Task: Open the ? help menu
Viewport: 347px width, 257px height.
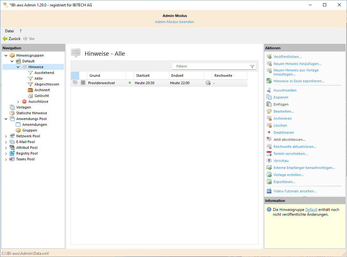Action: pos(20,31)
